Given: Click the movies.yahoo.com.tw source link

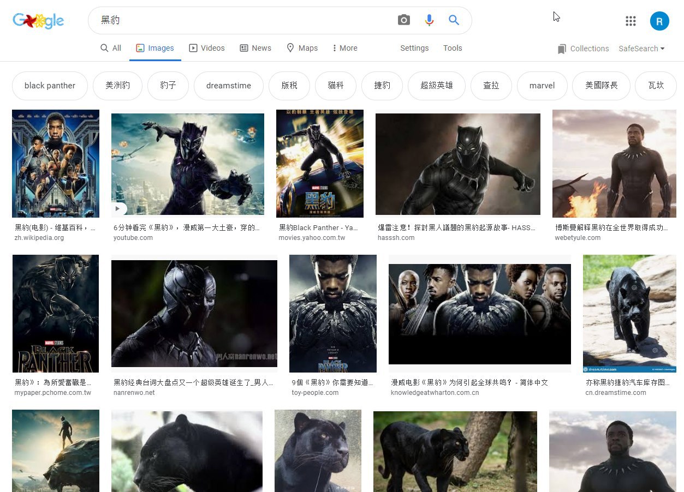Looking at the screenshot, I should [x=312, y=238].
